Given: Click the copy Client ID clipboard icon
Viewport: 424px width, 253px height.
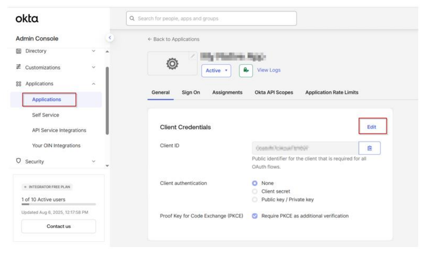Looking at the screenshot, I should coord(369,148).
